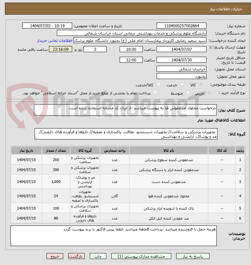
Task: Click the شماره نیاز field 1104000257002864
Action: click(x=182, y=26)
